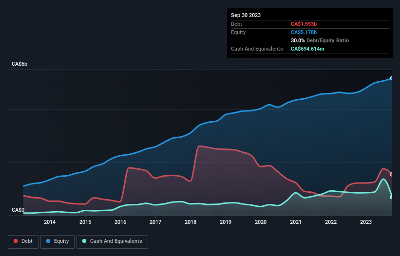Viewport: 400px width, 256px height.
Task: Click the 2023 x-axis label
Action: (x=366, y=222)
